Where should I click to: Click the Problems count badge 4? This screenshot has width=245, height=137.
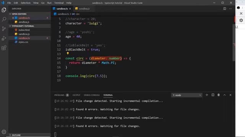(x=67, y=95)
